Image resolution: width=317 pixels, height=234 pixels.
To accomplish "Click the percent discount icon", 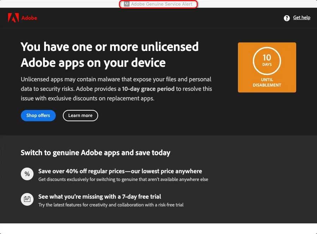I will [27, 174].
